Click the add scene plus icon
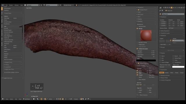The image size is (186, 104). tap(59, 5)
